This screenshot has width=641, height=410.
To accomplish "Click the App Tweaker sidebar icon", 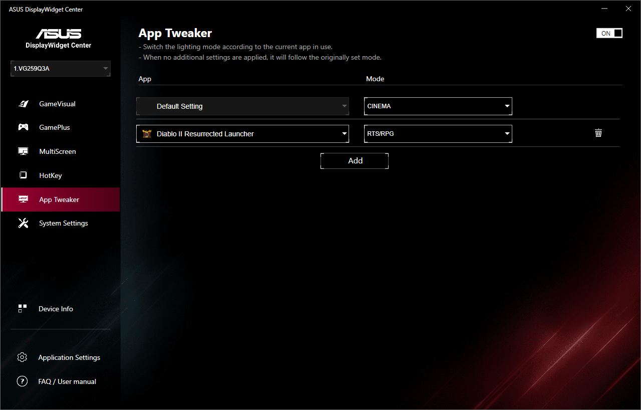I will click(x=23, y=199).
